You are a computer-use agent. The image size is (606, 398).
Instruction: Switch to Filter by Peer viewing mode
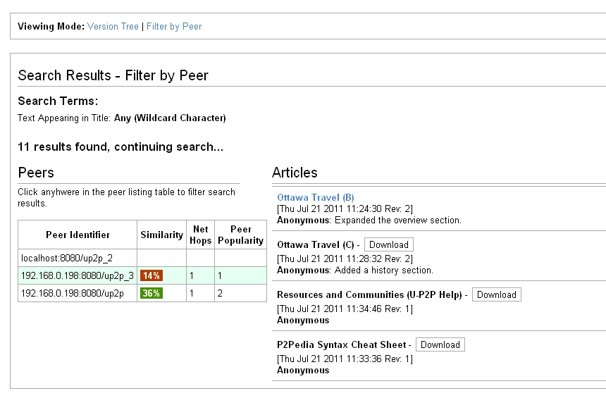[x=174, y=27]
